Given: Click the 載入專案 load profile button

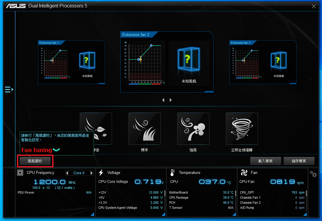Looking at the screenshot, I should [x=265, y=161].
